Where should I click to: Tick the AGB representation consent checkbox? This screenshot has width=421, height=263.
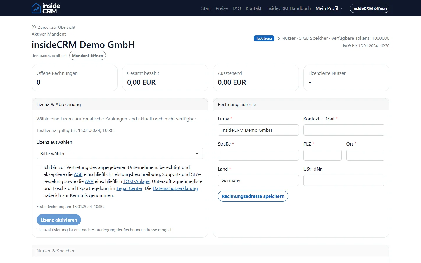(39, 167)
